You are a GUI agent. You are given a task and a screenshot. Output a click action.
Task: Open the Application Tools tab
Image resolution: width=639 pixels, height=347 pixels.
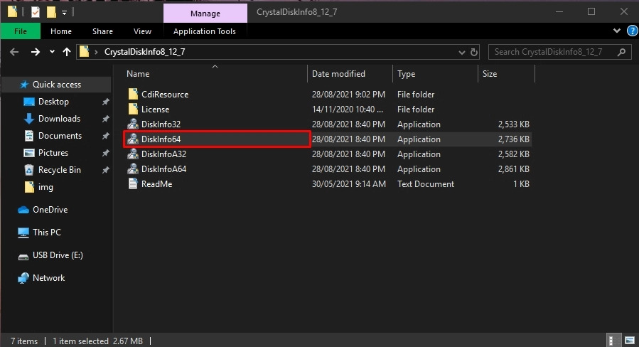point(205,31)
